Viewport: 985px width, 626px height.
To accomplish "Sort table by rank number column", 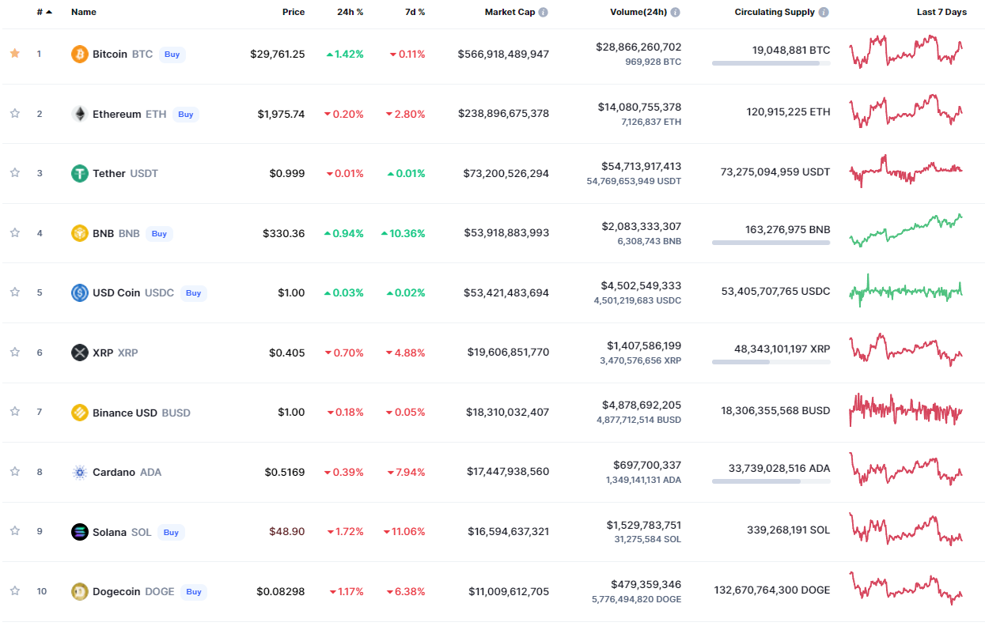I will click(44, 12).
